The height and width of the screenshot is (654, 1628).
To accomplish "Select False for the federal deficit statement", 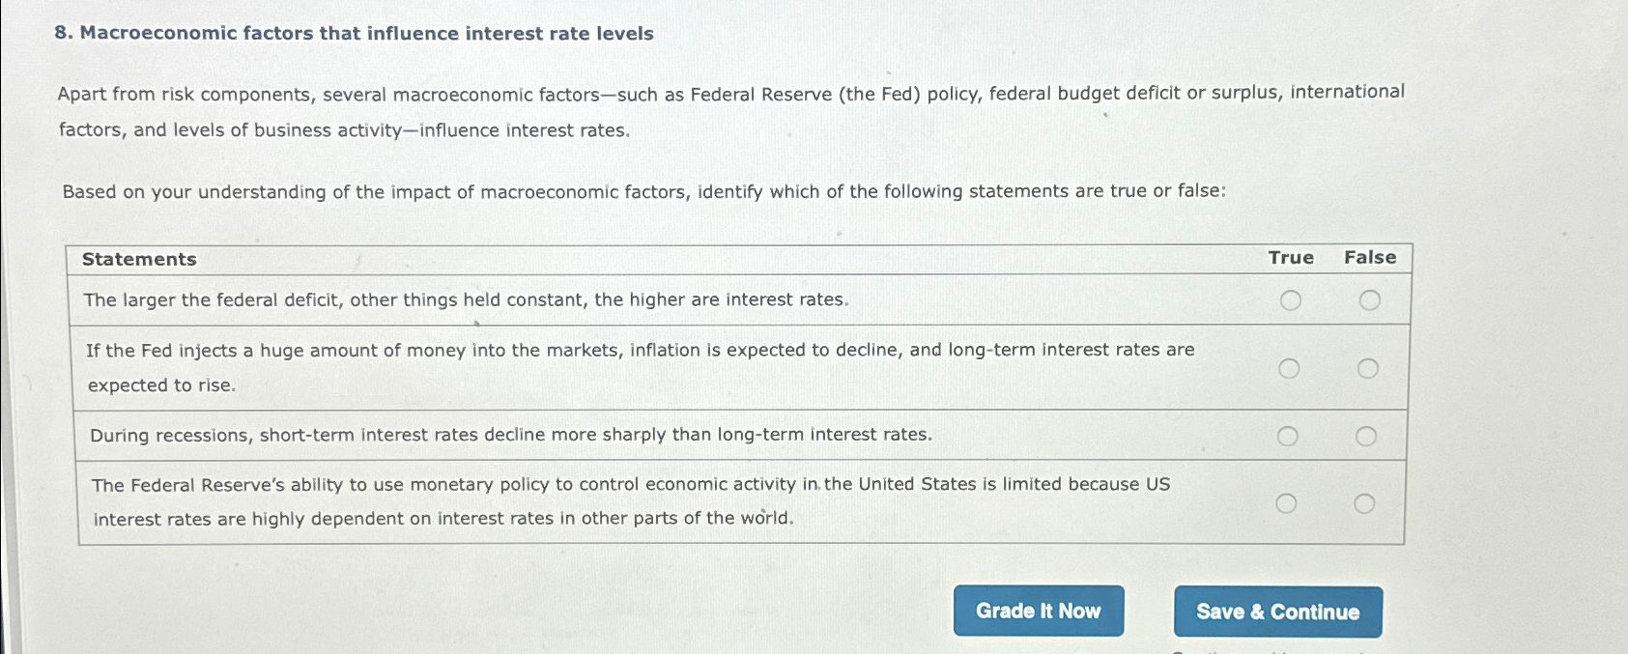I will (x=1366, y=299).
